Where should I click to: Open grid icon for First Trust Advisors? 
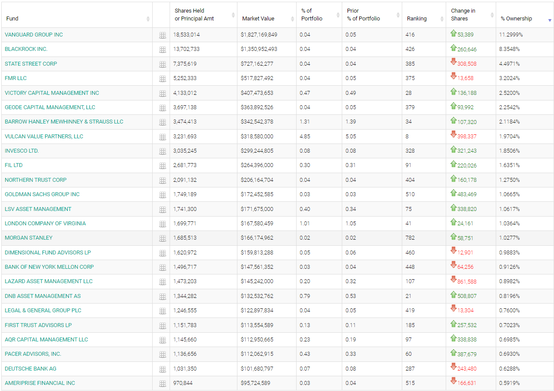tap(163, 326)
